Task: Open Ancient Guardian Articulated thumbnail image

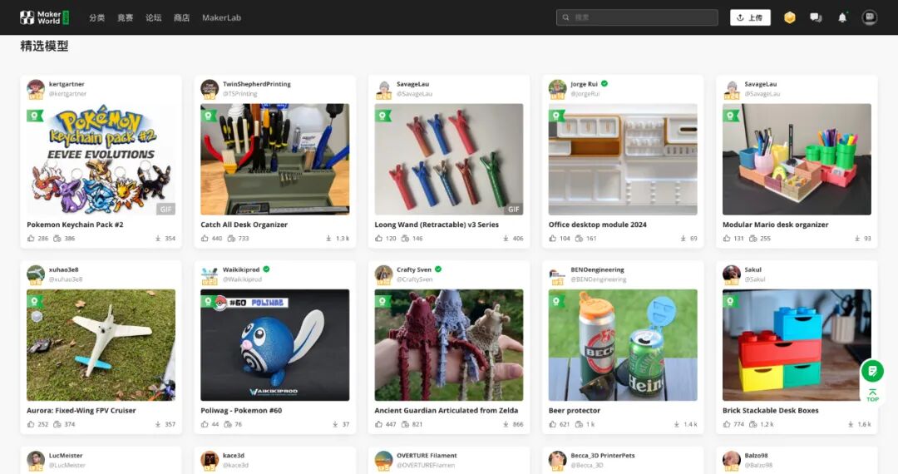Action: [x=449, y=345]
